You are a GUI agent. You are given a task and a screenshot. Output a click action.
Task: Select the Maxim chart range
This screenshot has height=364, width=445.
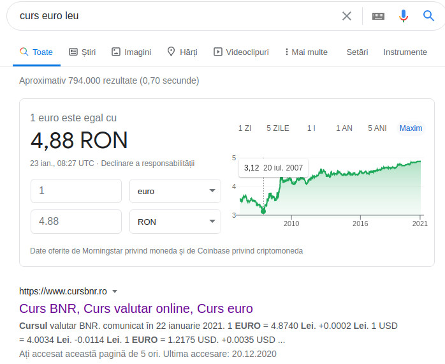coord(411,128)
